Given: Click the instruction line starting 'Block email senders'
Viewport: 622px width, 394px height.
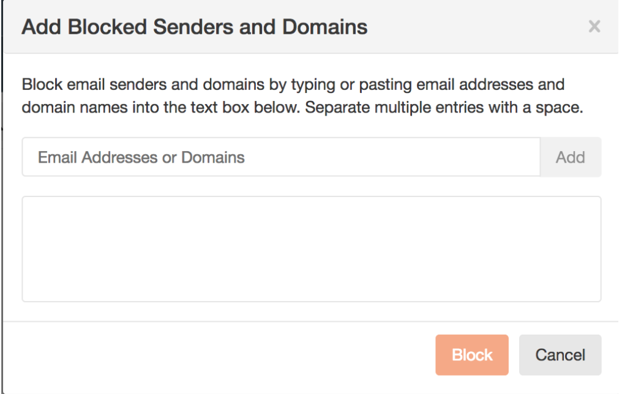Looking at the screenshot, I should click(x=293, y=84).
